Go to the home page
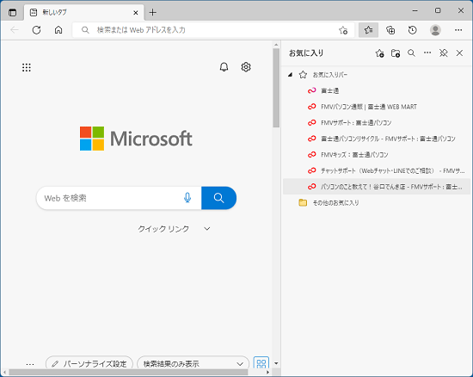 [x=58, y=30]
